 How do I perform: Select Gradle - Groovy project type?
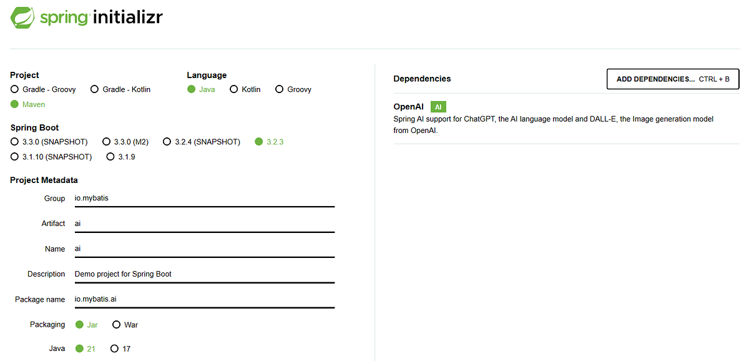43,89
